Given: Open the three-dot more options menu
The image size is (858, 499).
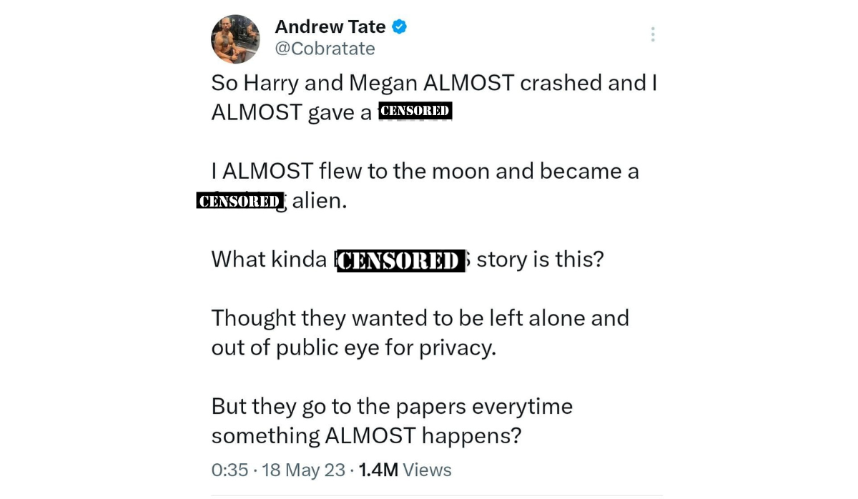Looking at the screenshot, I should [x=652, y=34].
